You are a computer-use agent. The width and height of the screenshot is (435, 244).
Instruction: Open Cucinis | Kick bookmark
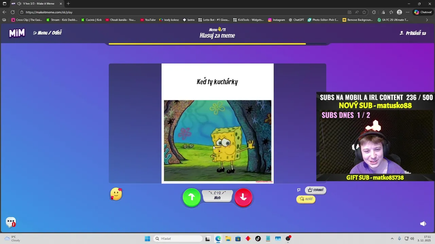[91, 20]
